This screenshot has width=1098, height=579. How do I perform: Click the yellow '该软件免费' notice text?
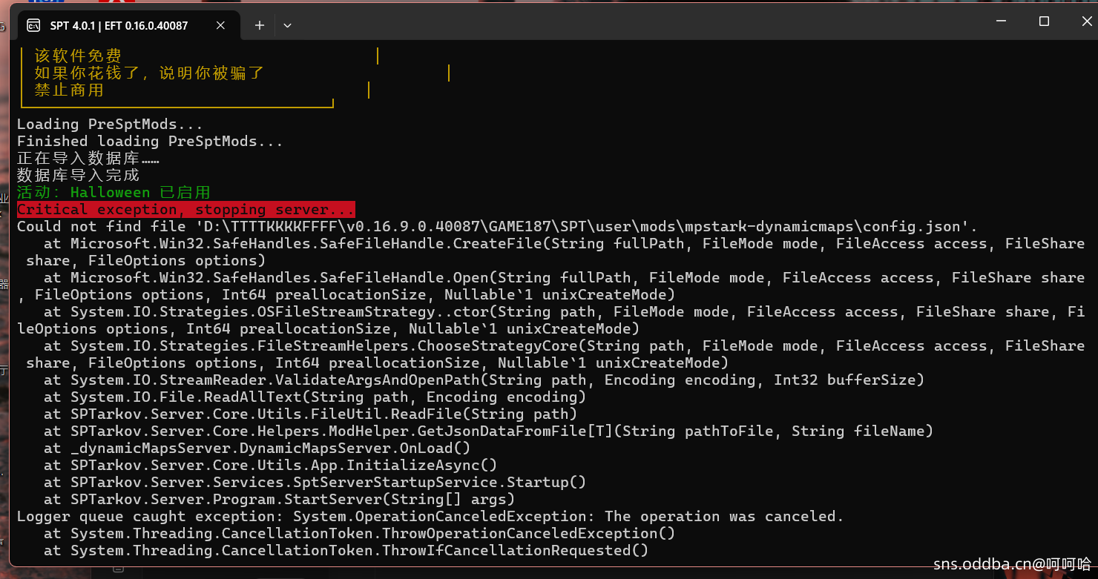click(x=78, y=56)
